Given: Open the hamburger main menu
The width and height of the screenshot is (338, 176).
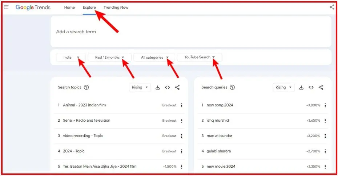Looking at the screenshot, I should [x=6, y=7].
